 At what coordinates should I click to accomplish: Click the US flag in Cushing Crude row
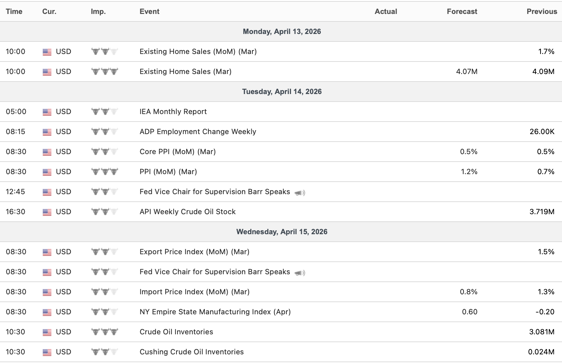point(47,352)
